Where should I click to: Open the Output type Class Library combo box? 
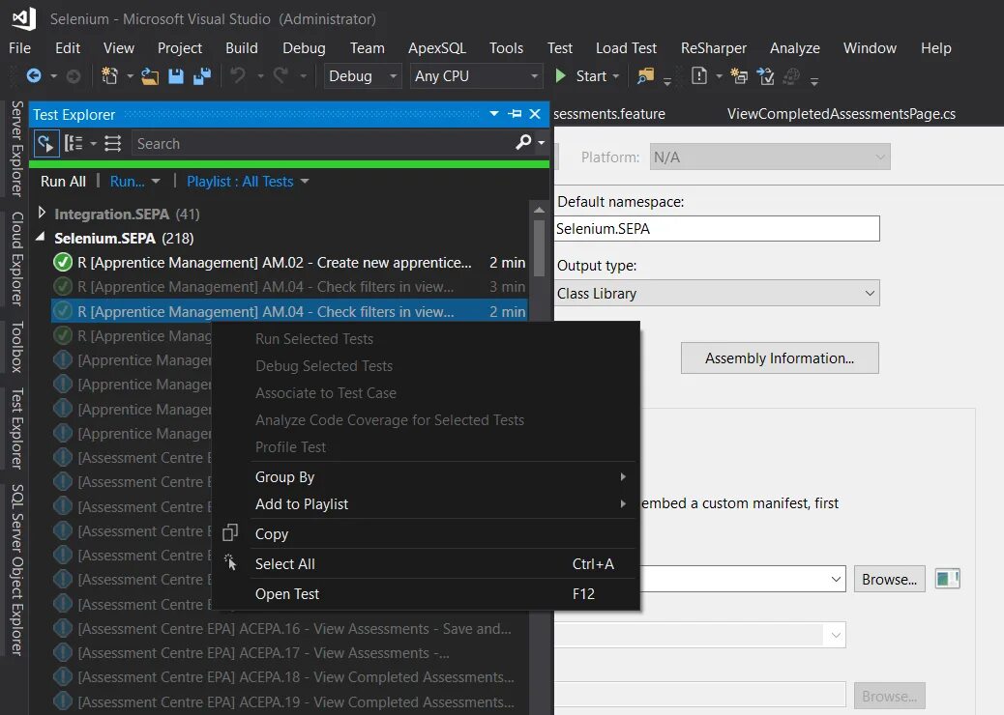pos(717,293)
